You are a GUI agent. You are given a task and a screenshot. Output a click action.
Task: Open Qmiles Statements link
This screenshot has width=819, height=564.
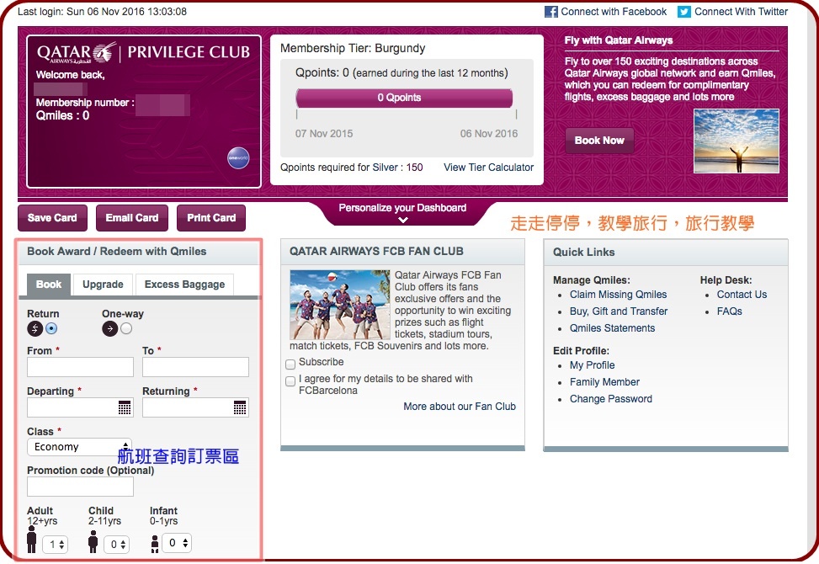coord(612,328)
